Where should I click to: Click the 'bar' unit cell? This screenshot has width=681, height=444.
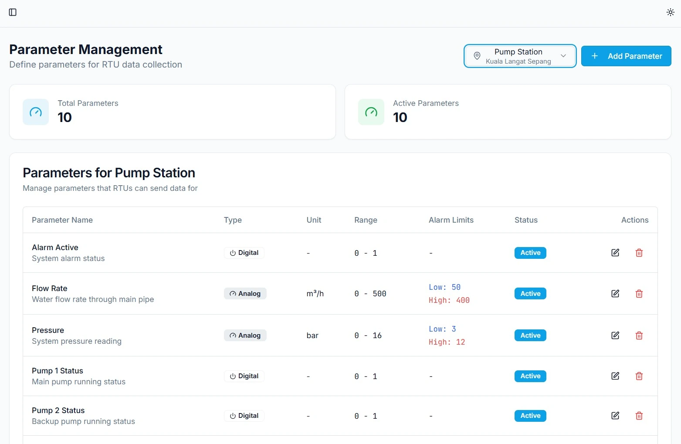tap(312, 336)
